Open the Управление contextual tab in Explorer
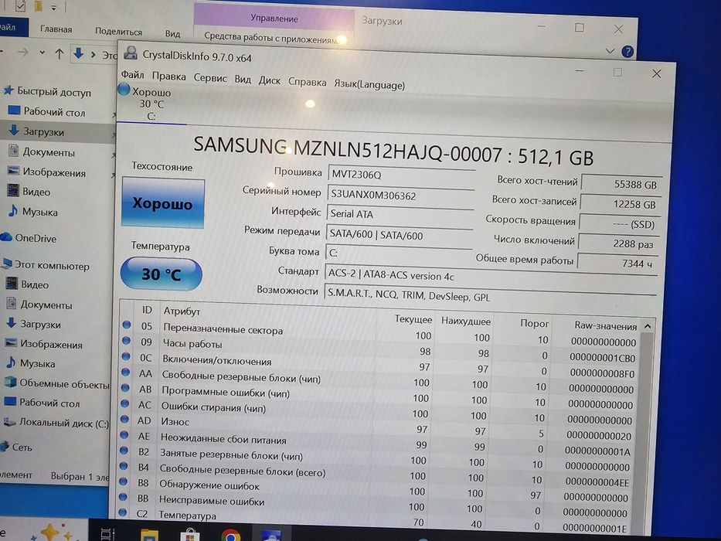The width and height of the screenshot is (721, 541). pos(274,19)
